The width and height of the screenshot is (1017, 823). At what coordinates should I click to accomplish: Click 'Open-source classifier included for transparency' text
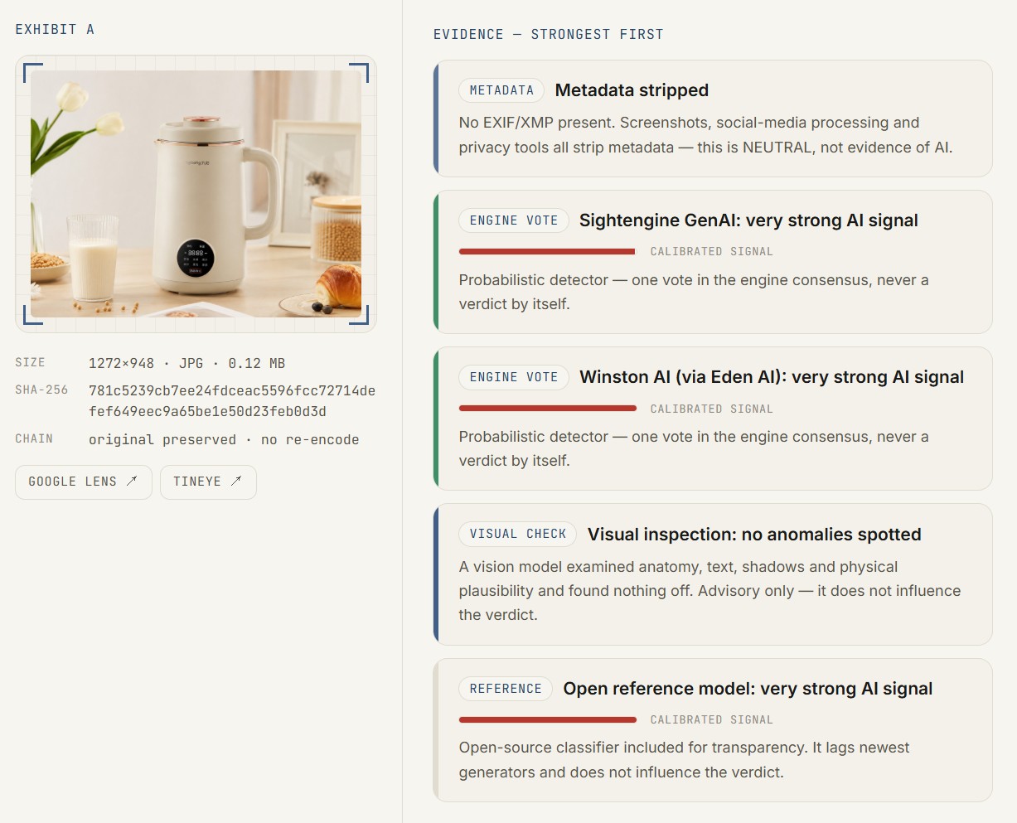(684, 760)
